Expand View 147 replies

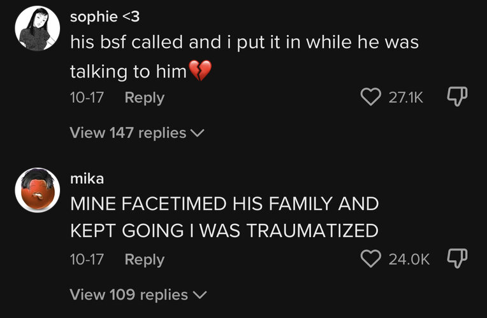coord(137,133)
